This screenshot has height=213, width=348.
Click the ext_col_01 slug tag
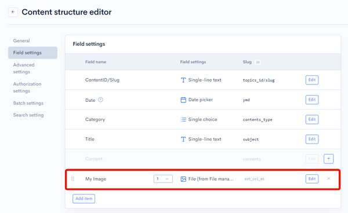click(255, 179)
